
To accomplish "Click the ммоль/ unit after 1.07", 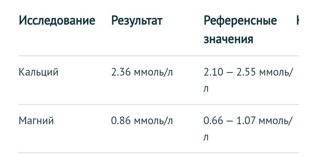I will tap(276, 121).
